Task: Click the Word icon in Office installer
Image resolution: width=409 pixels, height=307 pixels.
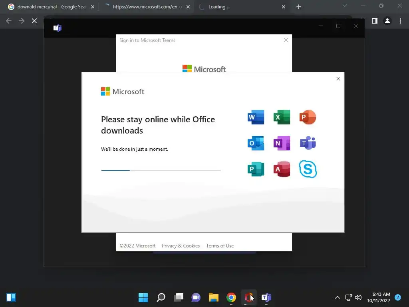Action: pos(256,117)
